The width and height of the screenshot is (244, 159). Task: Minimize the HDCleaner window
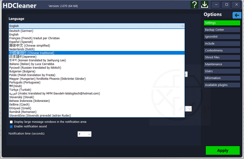coord(216,5)
